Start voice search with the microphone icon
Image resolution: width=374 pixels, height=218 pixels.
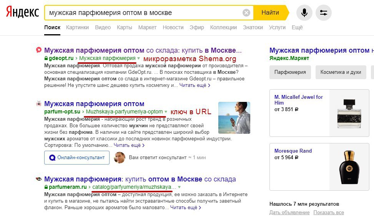304,13
